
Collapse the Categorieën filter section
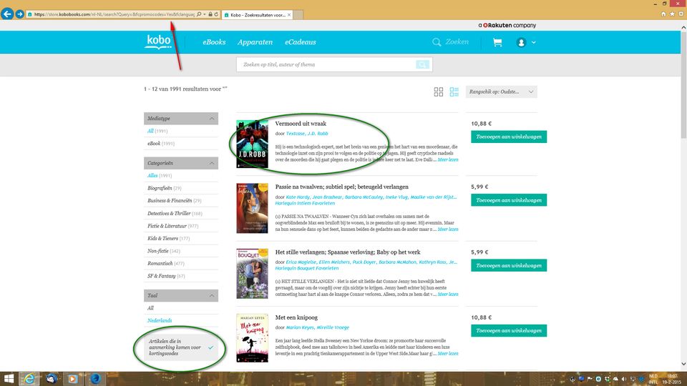point(212,163)
